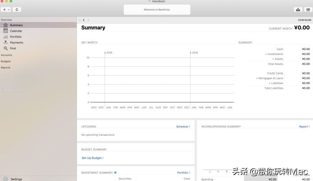Click the Set Up Budget link
Image resolution: width=313 pixels, height=181 pixels.
93,158
